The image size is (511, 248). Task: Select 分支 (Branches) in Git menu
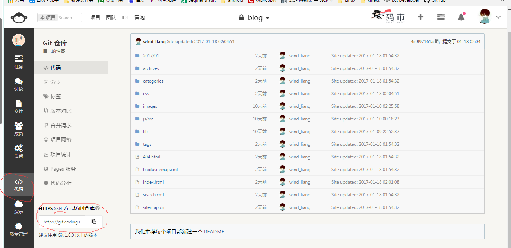(x=55, y=82)
